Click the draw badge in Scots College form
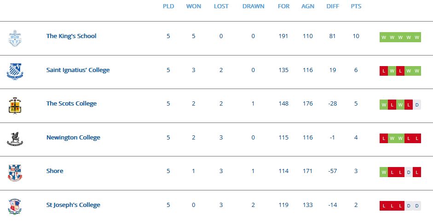The height and width of the screenshot is (223, 433). [x=417, y=105]
